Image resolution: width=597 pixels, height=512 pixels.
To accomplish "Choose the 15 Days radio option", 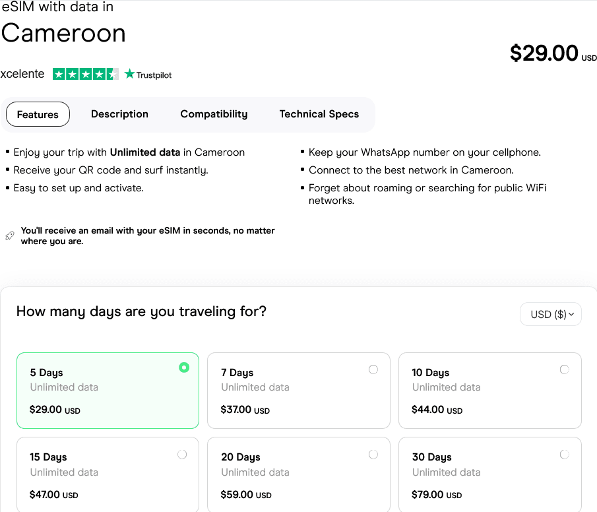I will 182,454.
